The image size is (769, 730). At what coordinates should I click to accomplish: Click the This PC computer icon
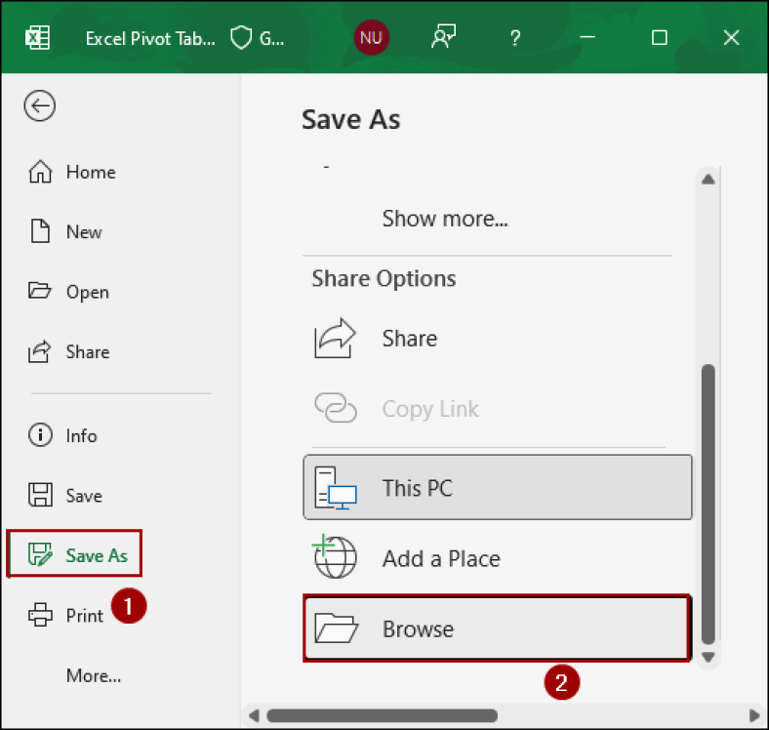336,488
